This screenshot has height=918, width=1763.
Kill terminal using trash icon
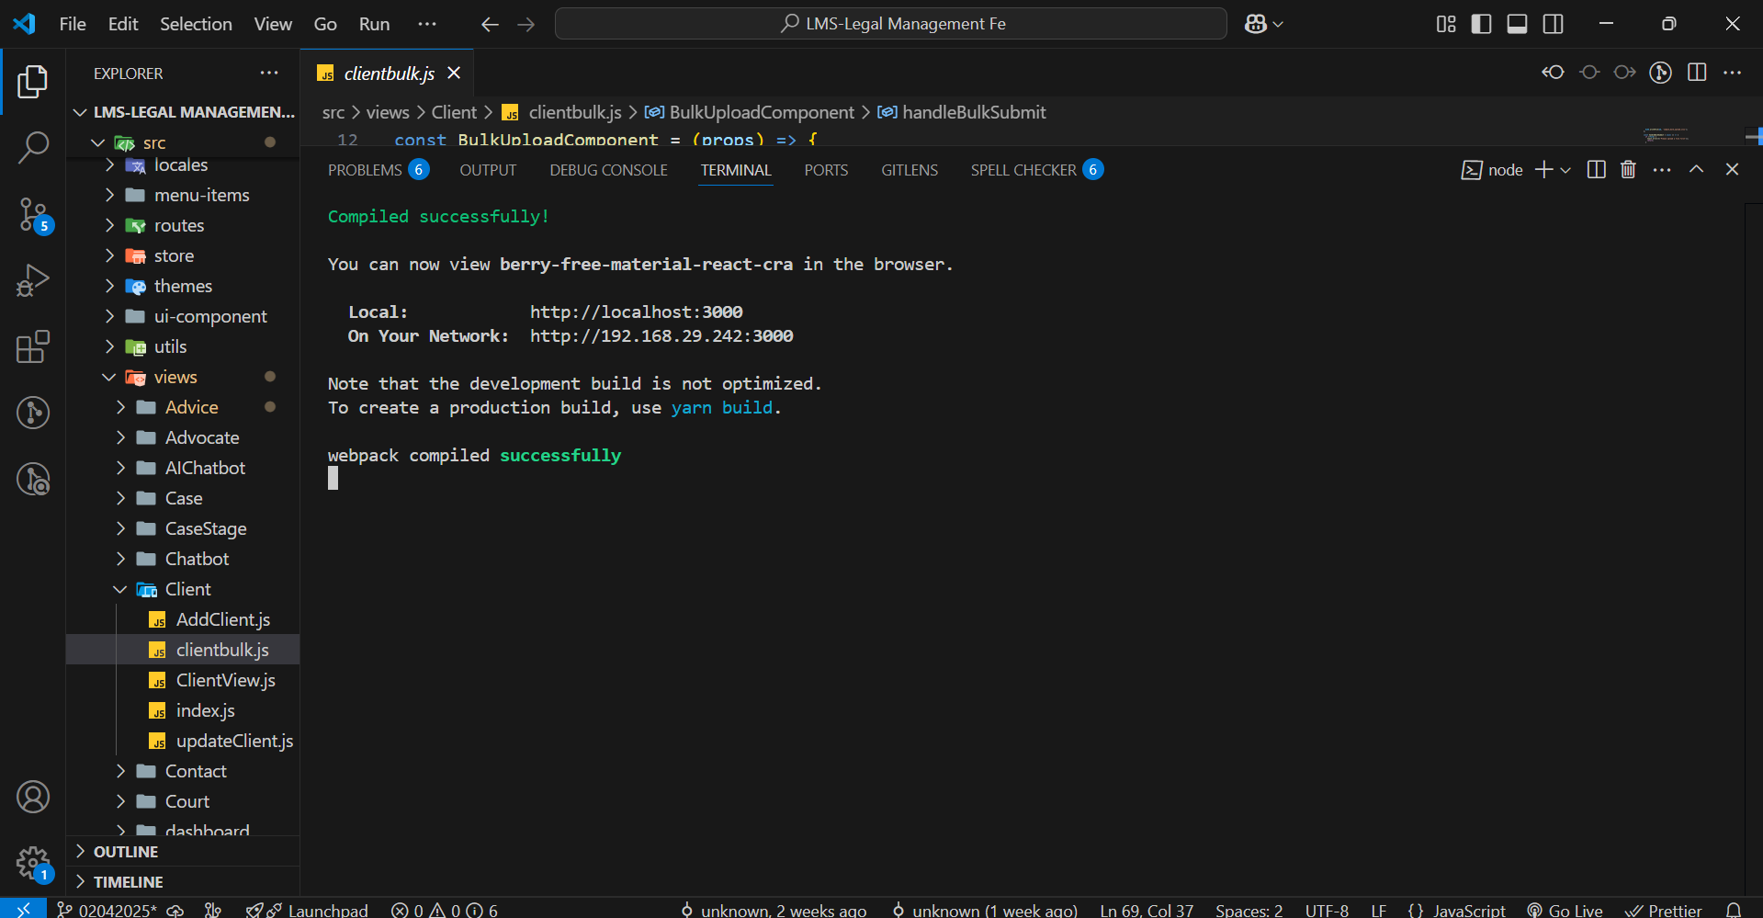click(x=1628, y=170)
